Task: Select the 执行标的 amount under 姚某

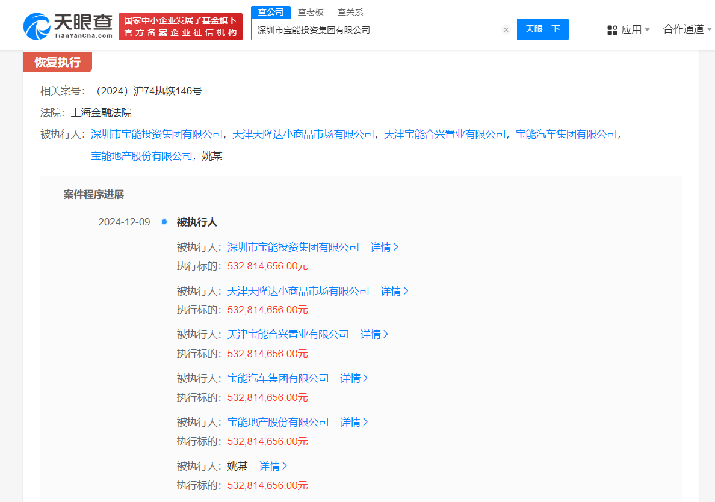Action: coord(267,485)
